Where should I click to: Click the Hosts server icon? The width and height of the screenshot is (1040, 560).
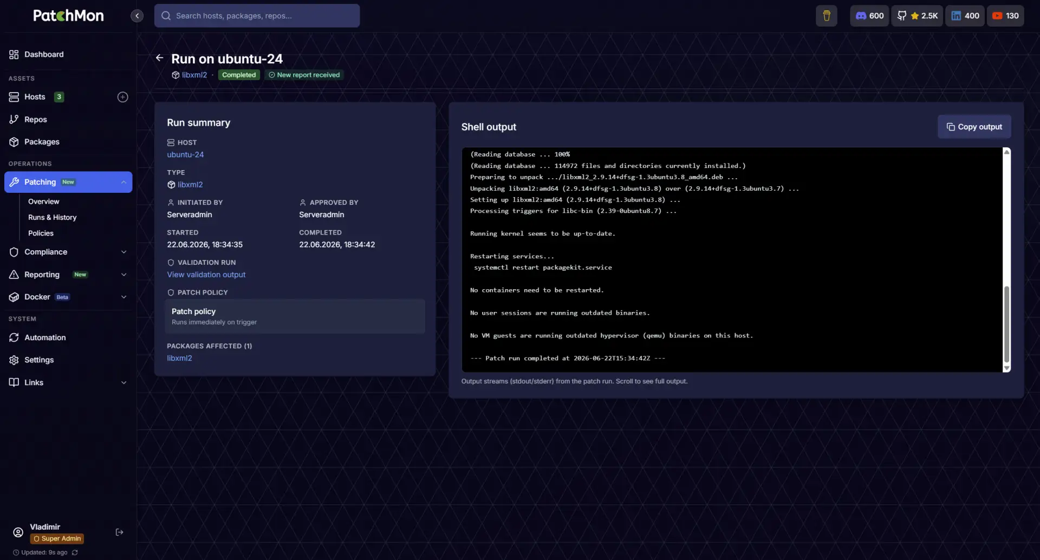click(14, 97)
